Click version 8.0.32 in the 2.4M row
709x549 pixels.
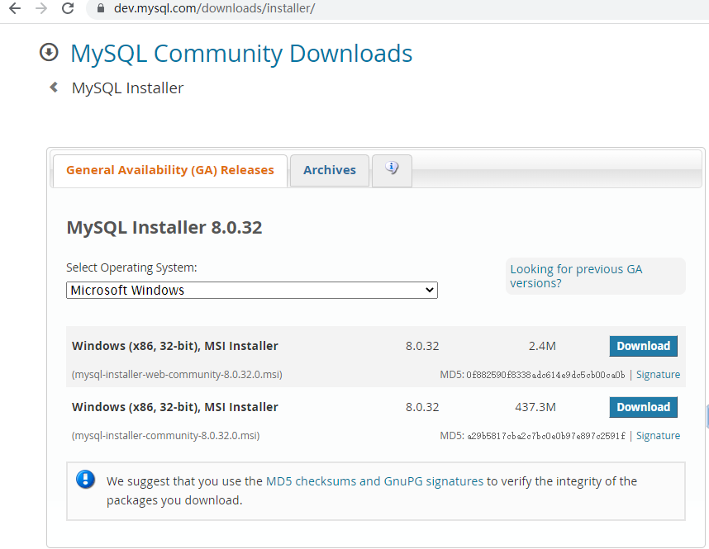[x=422, y=346]
